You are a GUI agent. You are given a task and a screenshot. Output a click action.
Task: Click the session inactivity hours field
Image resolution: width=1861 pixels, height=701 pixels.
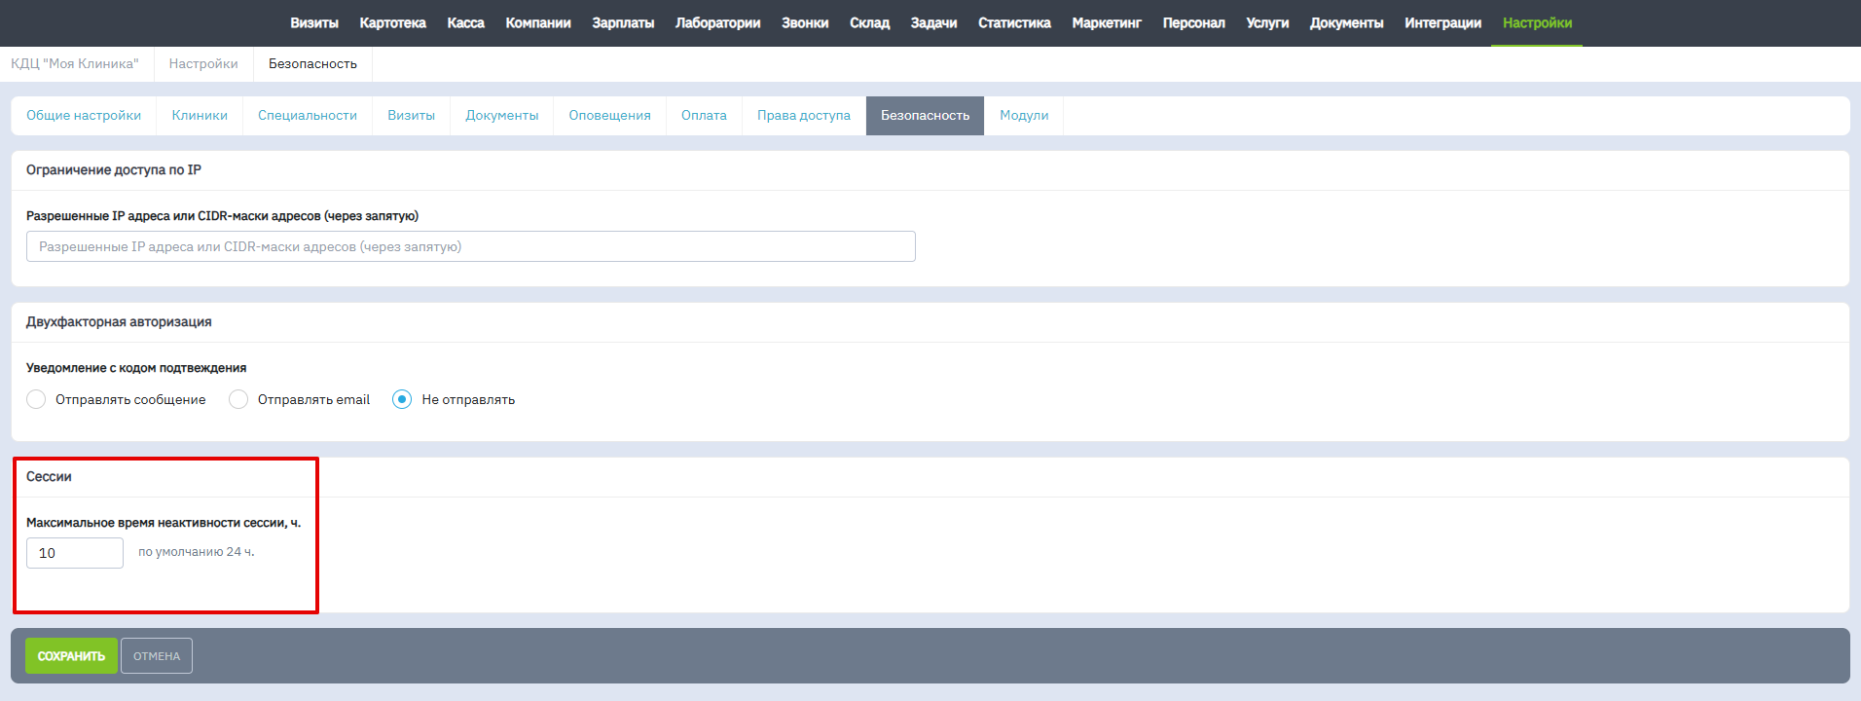[x=75, y=553]
